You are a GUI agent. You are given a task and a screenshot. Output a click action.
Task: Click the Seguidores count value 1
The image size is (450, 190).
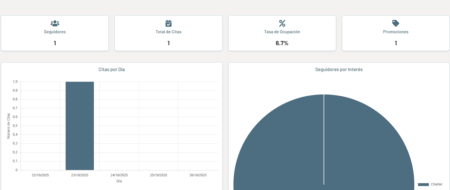click(x=55, y=43)
